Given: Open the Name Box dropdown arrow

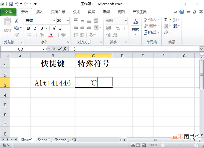Looking at the screenshot, I should 43,49.
